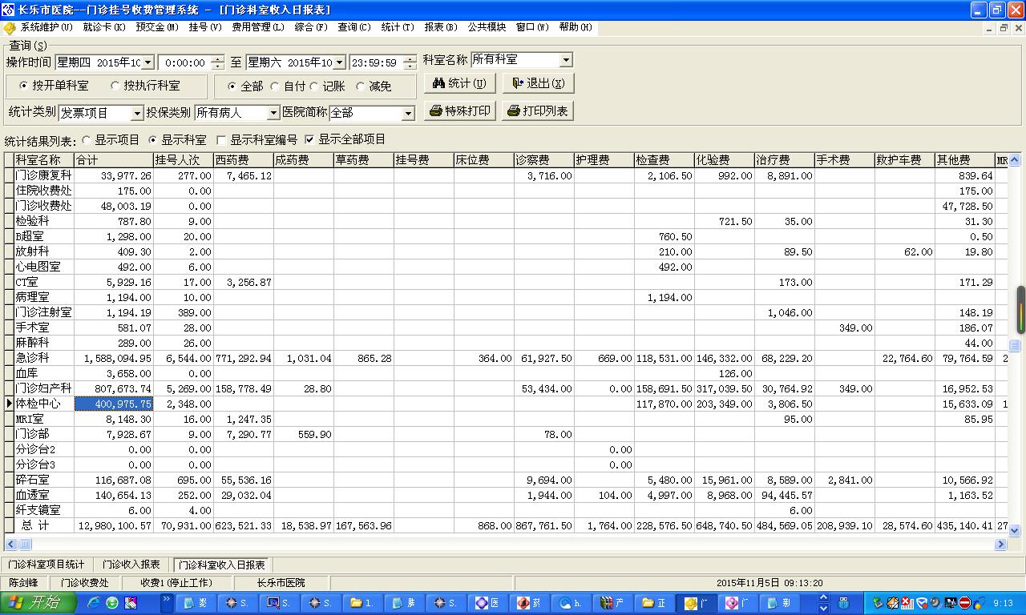Show hidden quick launch items via chevron
The width and height of the screenshot is (1026, 615).
[x=166, y=598]
